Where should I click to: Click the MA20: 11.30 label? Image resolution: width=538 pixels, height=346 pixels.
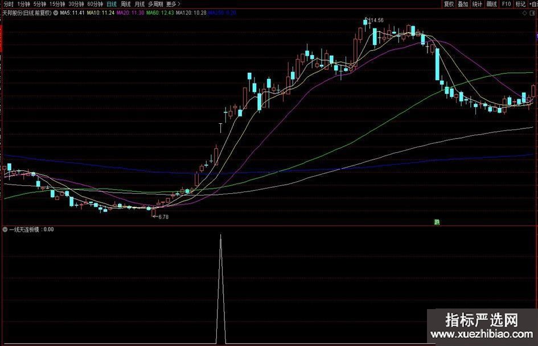pos(130,13)
